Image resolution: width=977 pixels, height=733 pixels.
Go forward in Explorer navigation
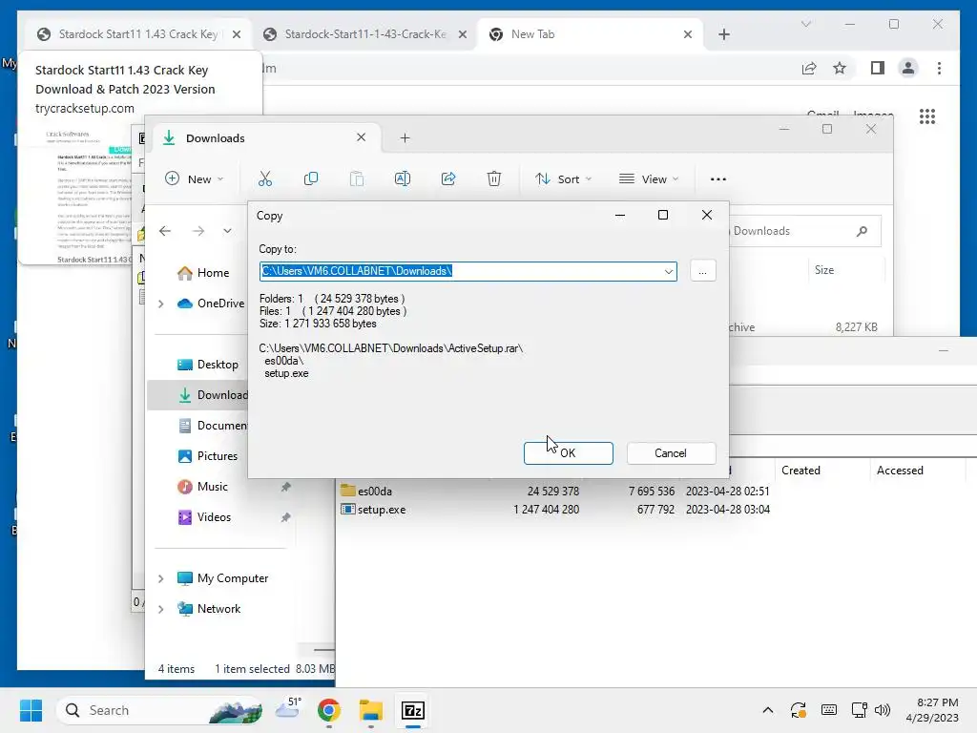click(x=198, y=231)
